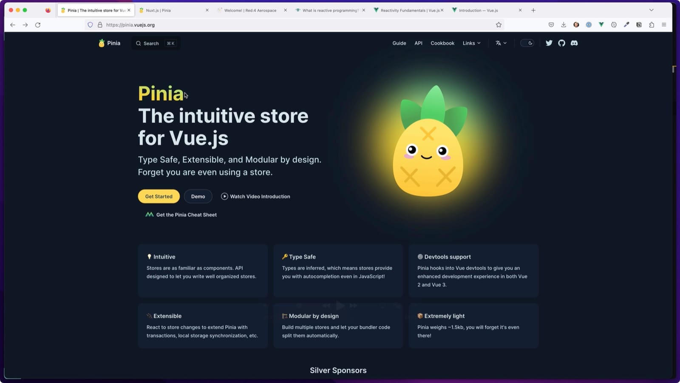Enable tracking protection via the shield icon

[90, 25]
